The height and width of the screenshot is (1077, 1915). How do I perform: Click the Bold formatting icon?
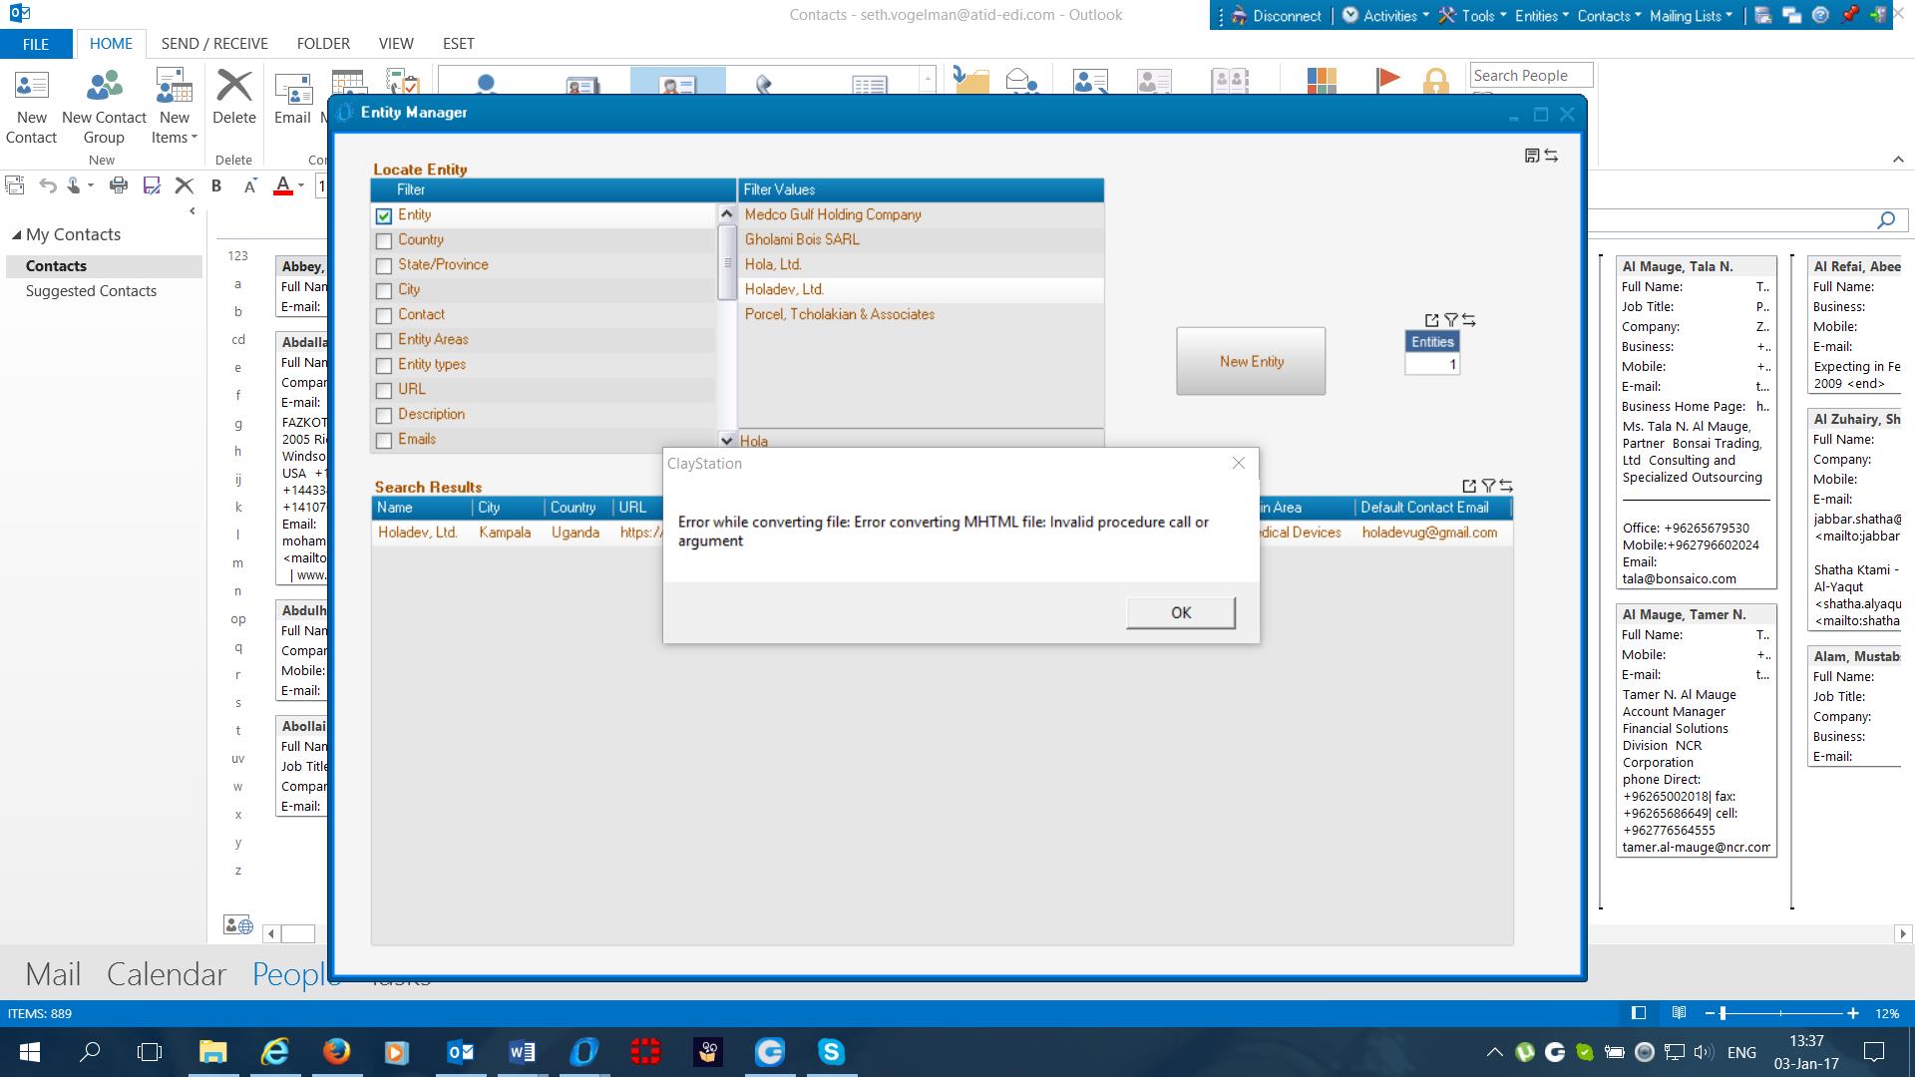tap(216, 184)
